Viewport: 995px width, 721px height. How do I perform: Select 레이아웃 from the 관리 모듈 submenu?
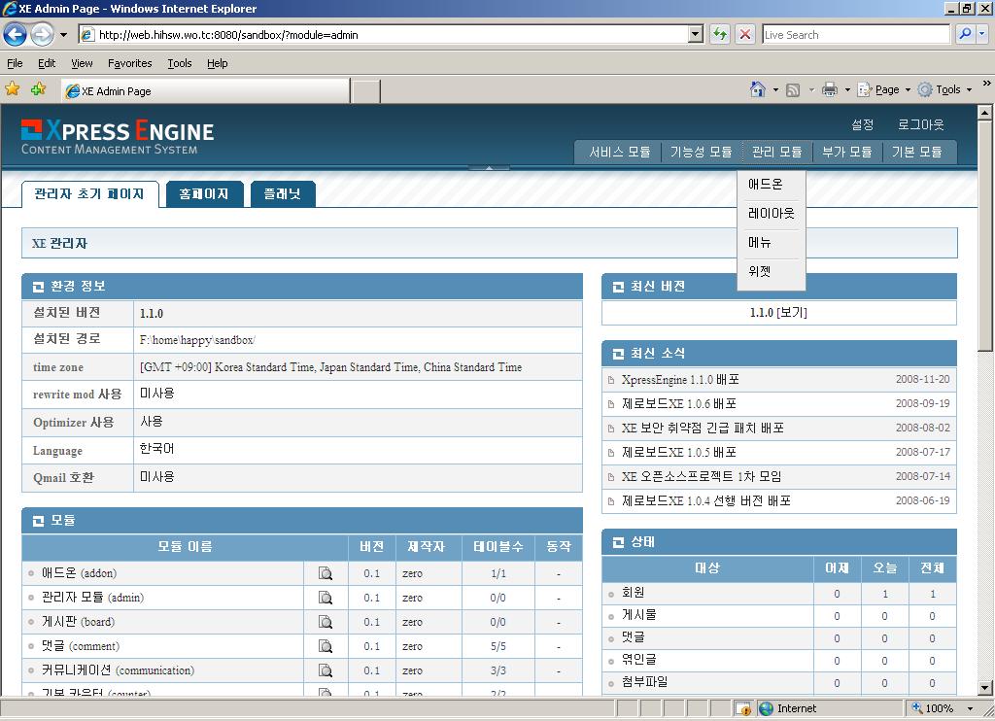771,213
